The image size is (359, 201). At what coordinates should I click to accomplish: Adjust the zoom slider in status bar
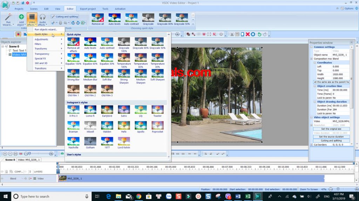(x=338, y=189)
